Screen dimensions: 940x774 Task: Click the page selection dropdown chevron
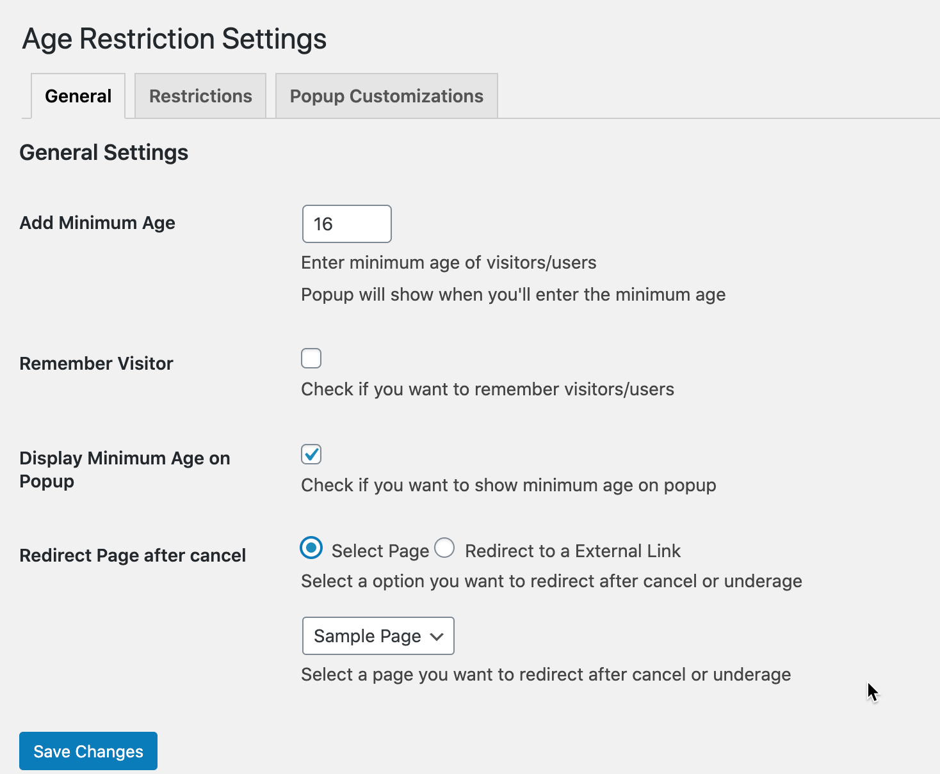coord(436,636)
